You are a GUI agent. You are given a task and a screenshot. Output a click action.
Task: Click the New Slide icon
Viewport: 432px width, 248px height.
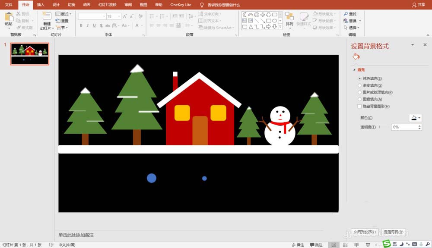[x=47, y=16]
